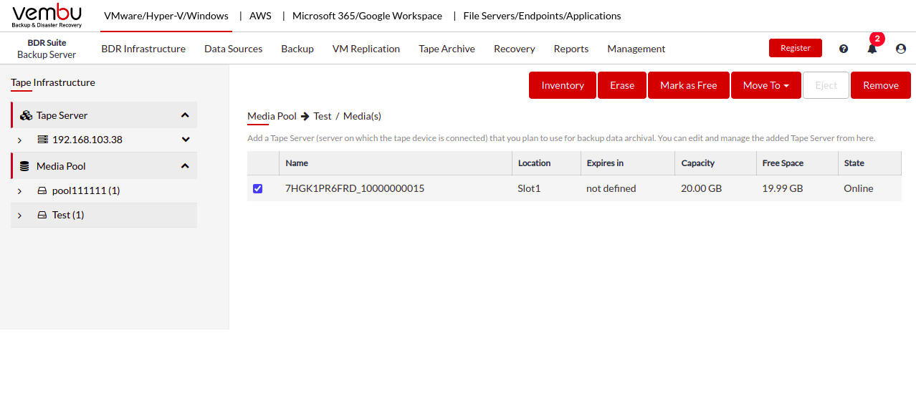Click the 20.00 GB capacity cell
Screen dimensions: 916x416
(702, 188)
